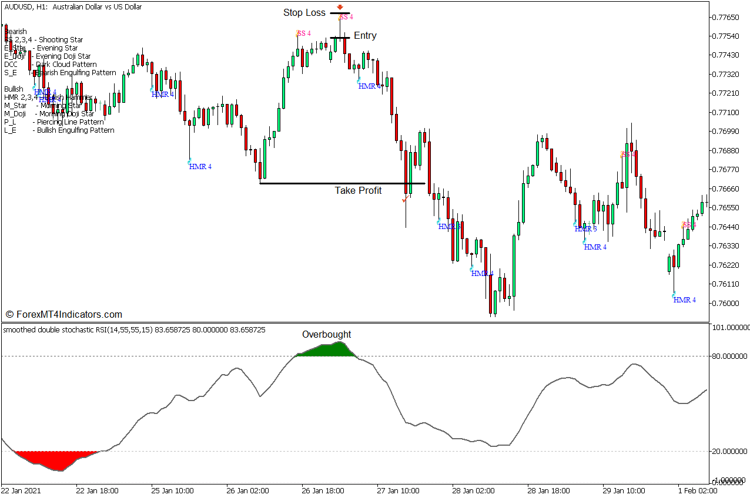Click the green Overbought shaded area

326,351
